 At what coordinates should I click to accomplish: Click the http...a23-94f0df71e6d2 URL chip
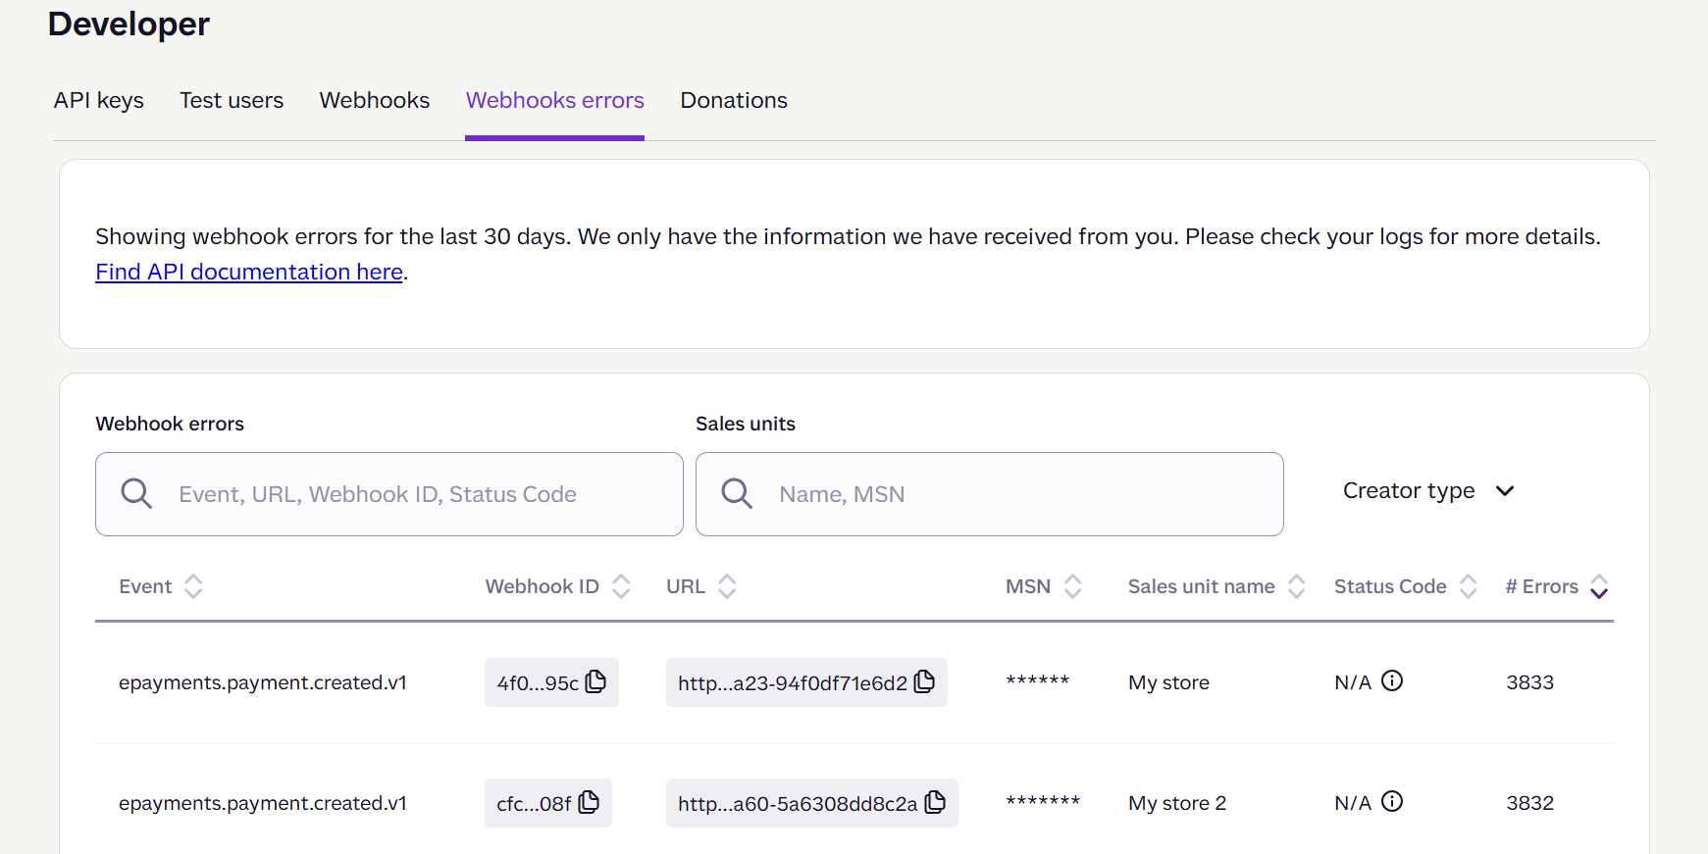click(806, 682)
